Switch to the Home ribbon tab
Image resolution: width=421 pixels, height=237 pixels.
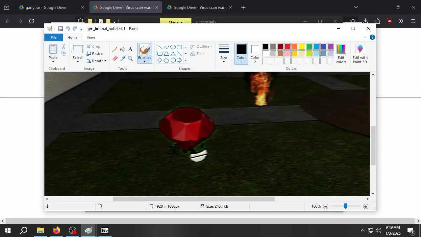72,38
